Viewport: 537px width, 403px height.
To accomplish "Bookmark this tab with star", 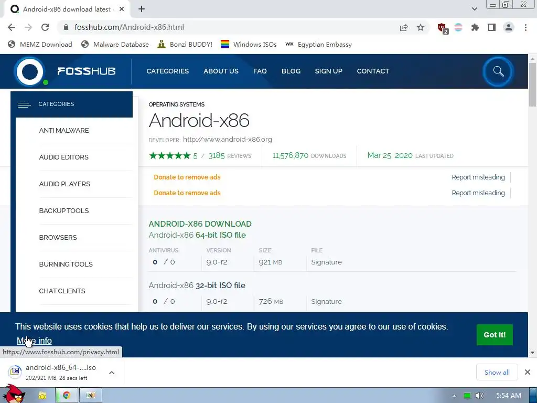I will click(421, 27).
